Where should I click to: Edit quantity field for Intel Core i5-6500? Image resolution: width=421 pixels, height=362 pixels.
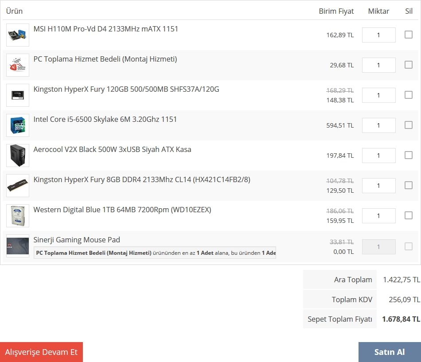click(x=378, y=125)
